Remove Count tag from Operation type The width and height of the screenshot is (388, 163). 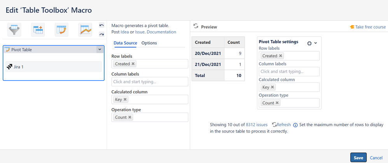(130, 117)
